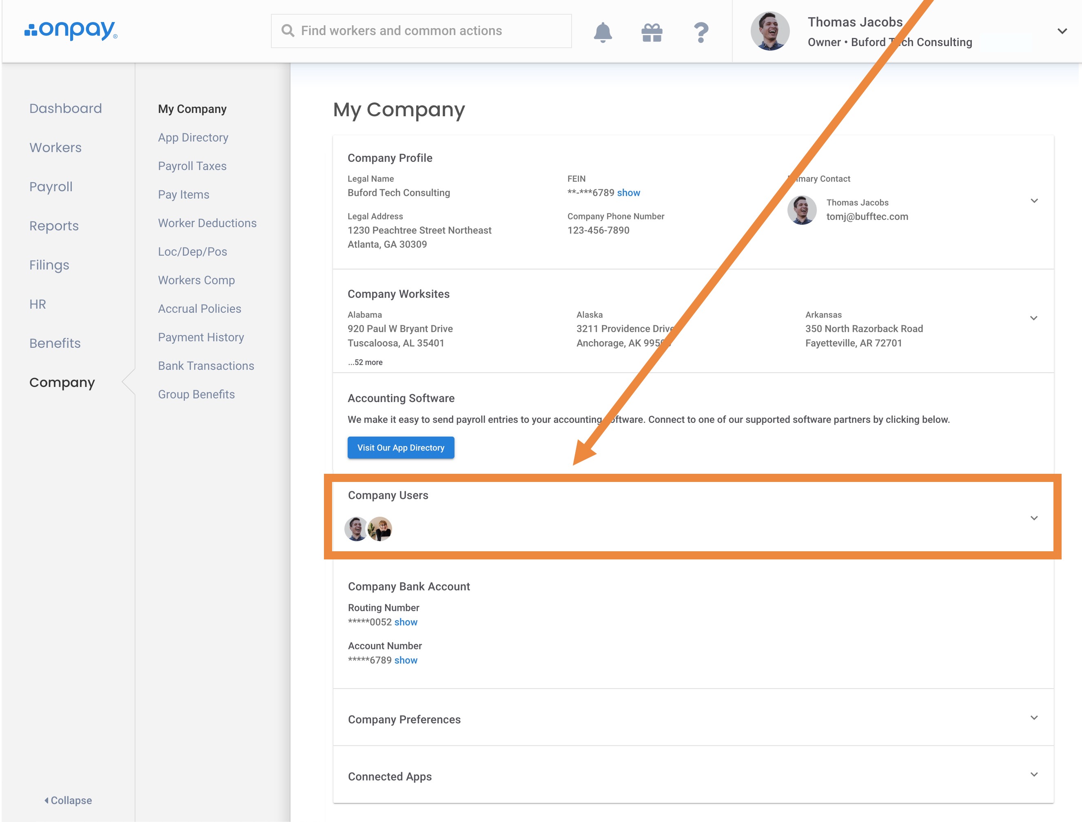Click second company user avatar
Image resolution: width=1082 pixels, height=822 pixels.
pos(380,529)
